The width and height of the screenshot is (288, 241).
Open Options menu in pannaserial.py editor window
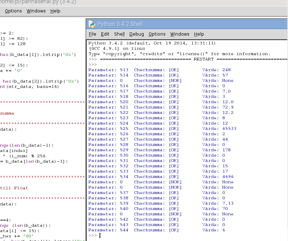(14, 11)
